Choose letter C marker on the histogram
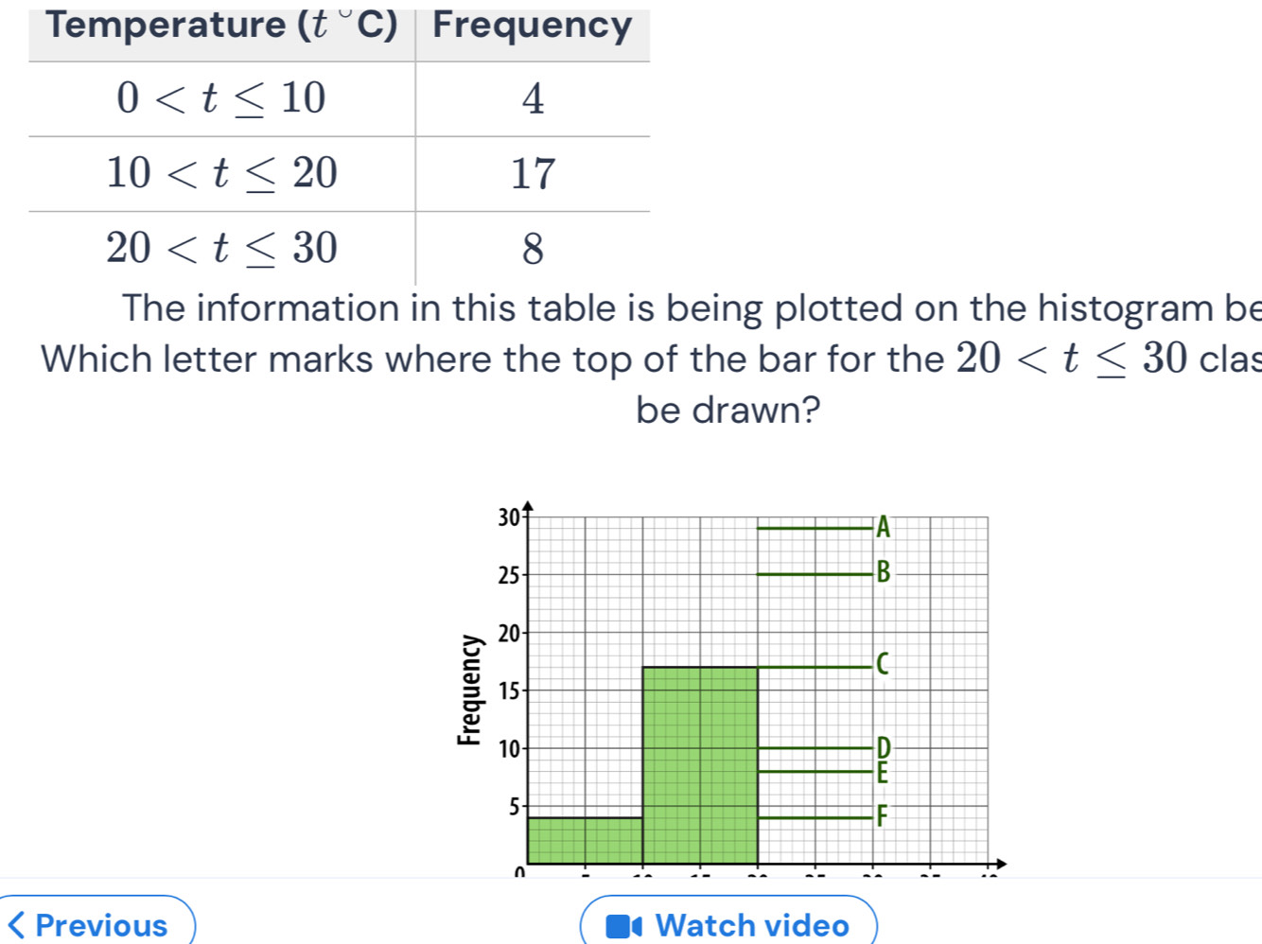The width and height of the screenshot is (1262, 944). (x=883, y=664)
